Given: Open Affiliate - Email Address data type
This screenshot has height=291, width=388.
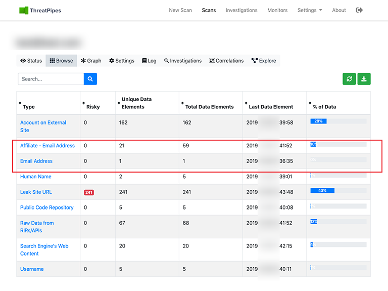Looking at the screenshot, I should click(x=47, y=146).
